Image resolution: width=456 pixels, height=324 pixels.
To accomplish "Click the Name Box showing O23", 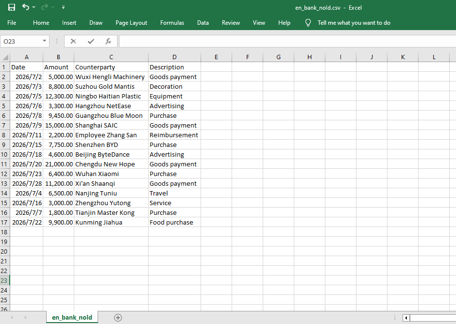I will pos(21,41).
